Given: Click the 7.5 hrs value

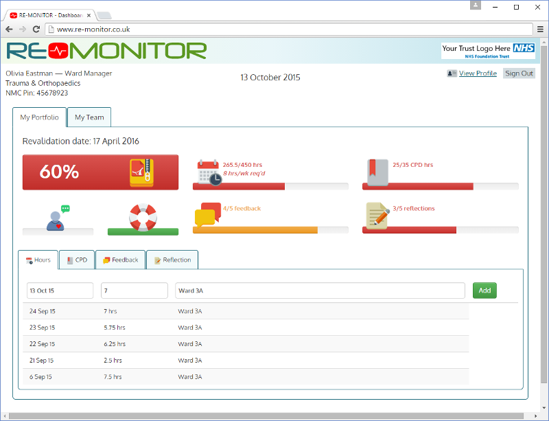Looking at the screenshot, I should coord(113,377).
